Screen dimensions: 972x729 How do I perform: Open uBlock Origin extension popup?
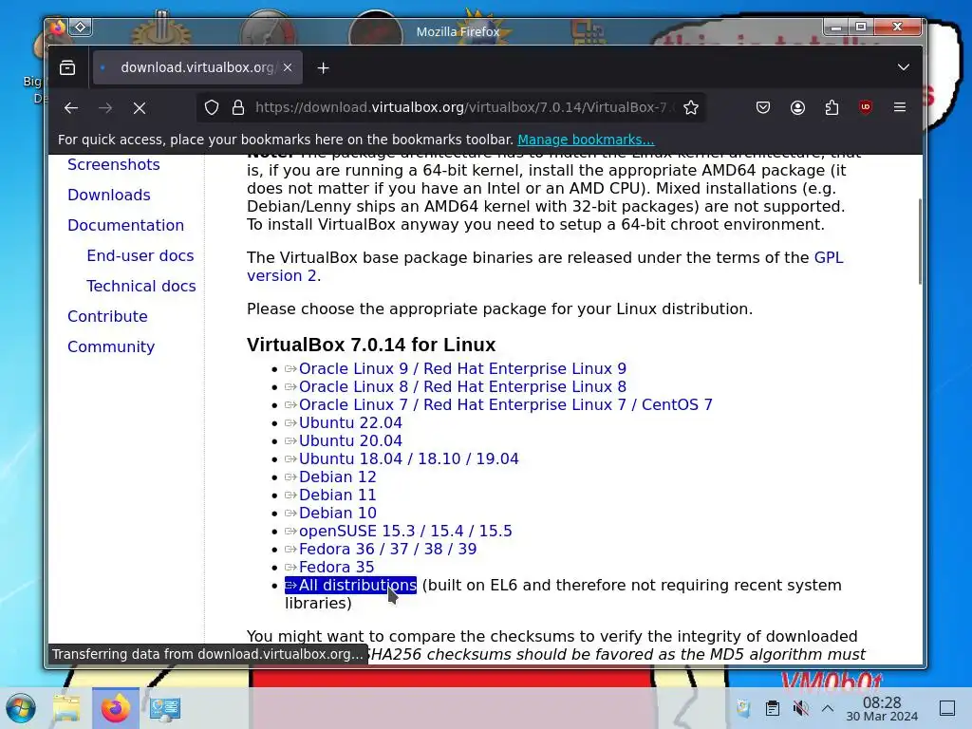click(x=866, y=107)
